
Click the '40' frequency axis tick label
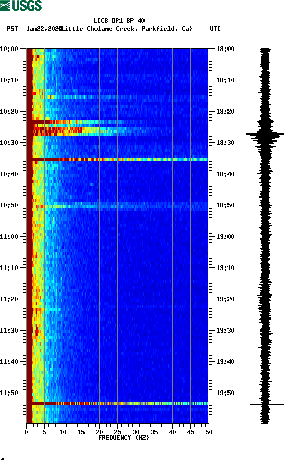pos(173,432)
